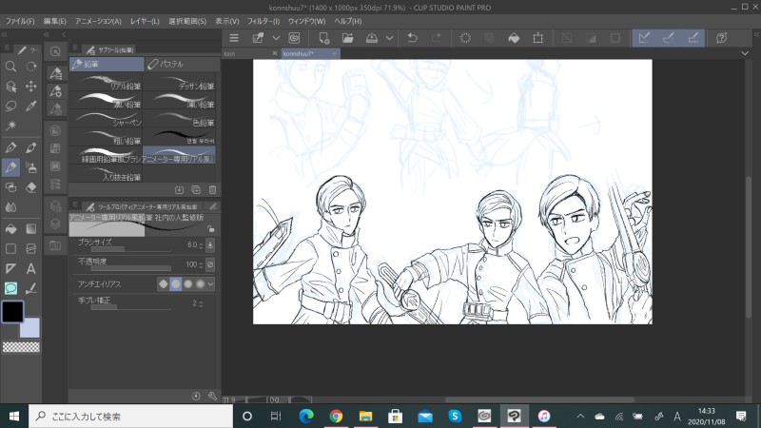This screenshot has height=428, width=761.
Task: Toggle the first snap-to-ruler button
Action: [644, 38]
